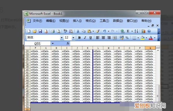Screen dimensions: 173x111
Task: Open the 编辑(E) menu
Action: (51, 21)
